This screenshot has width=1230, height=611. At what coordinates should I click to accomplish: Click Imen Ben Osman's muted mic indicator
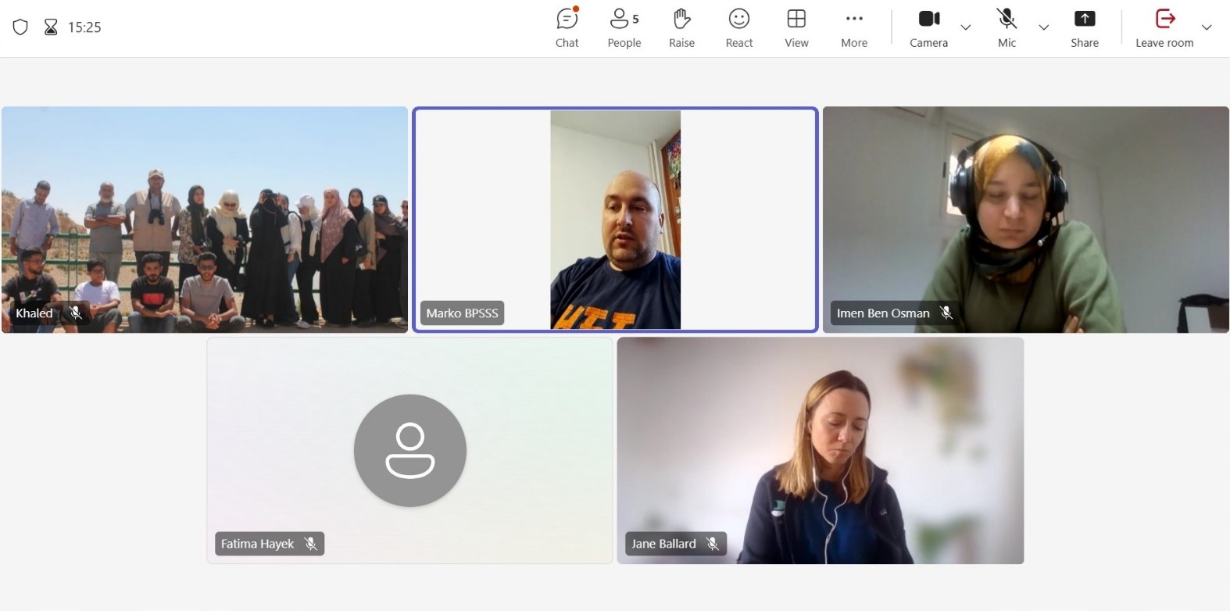coord(946,313)
